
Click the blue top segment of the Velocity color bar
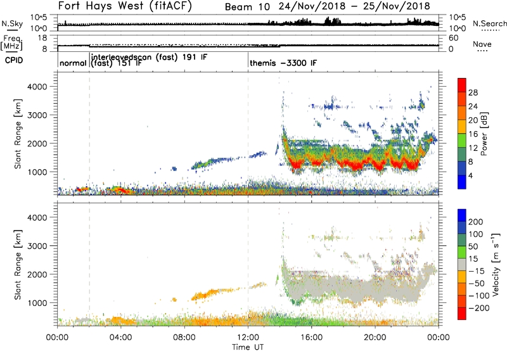462,215
